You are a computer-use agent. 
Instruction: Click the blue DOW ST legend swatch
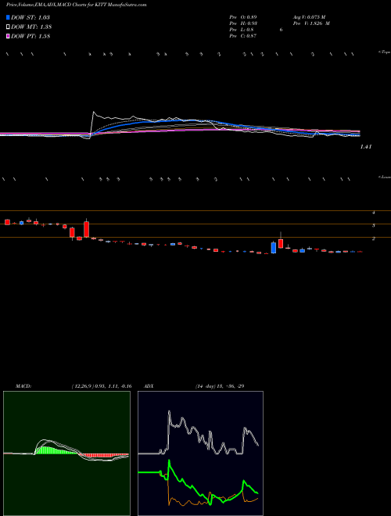(8, 17)
